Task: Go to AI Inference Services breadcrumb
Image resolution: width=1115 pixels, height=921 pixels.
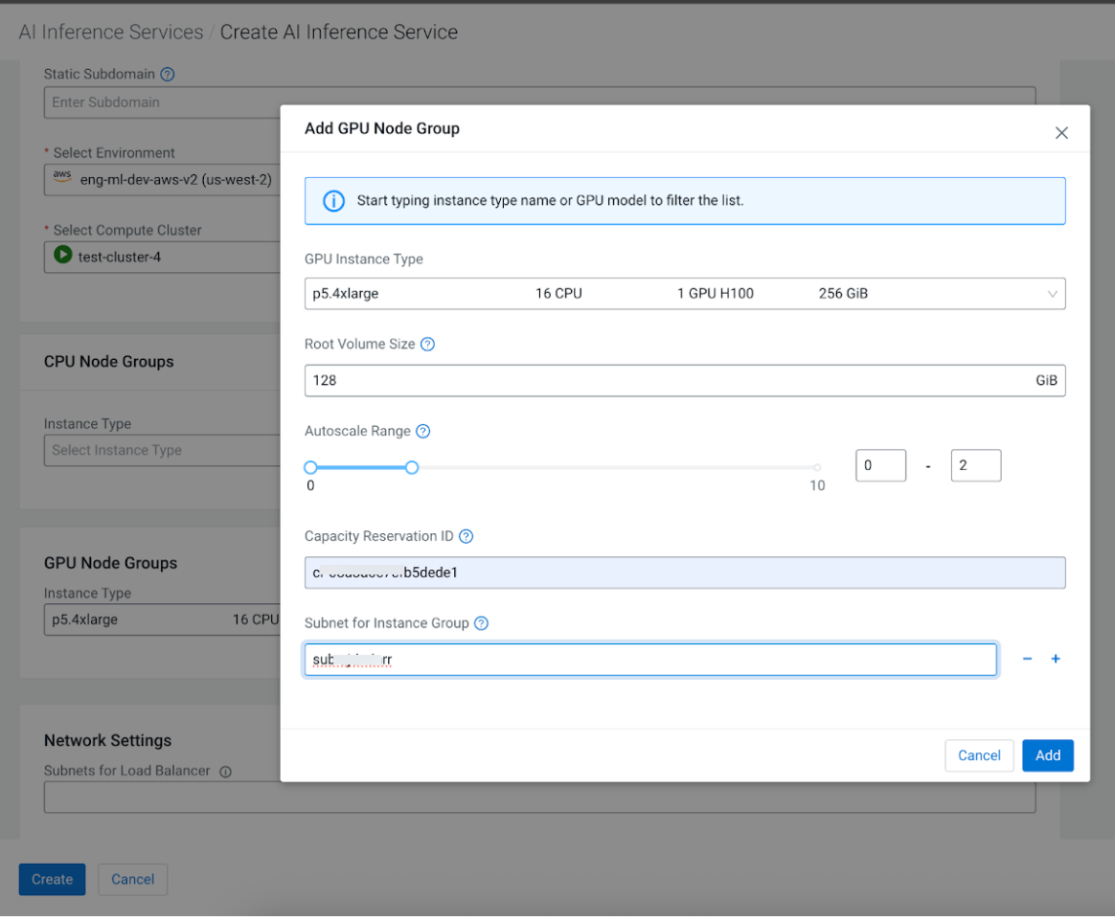Action: point(111,32)
